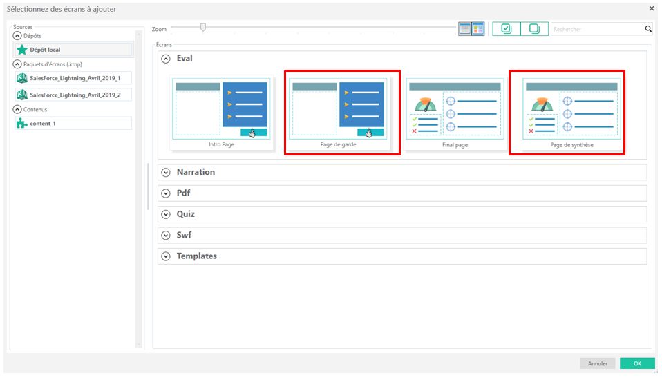Click the search magnifier icon

(648, 29)
